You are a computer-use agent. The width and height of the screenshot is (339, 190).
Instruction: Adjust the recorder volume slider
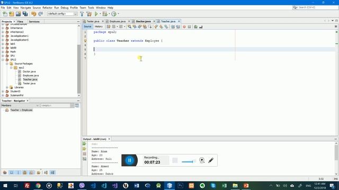189,161
